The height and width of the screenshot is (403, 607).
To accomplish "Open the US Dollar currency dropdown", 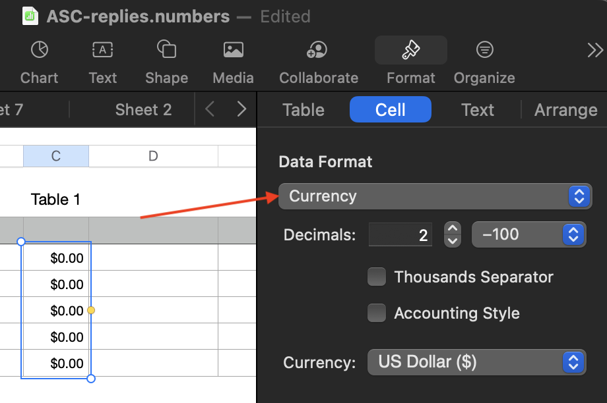I will [476, 362].
